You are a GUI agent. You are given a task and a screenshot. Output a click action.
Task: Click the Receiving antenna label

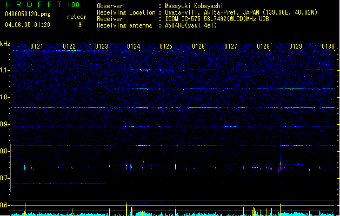(124, 25)
